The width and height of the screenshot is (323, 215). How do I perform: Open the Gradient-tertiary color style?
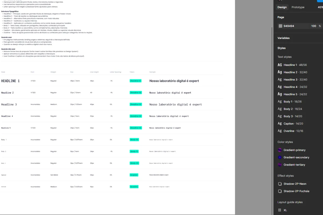[x=280, y=164]
